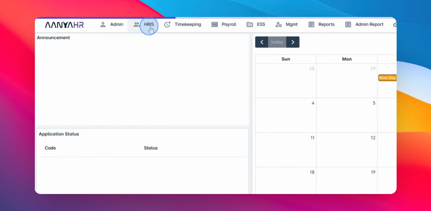Viewport: 431px width, 211px height.
Task: Open the ESS menu
Action: coord(256,25)
